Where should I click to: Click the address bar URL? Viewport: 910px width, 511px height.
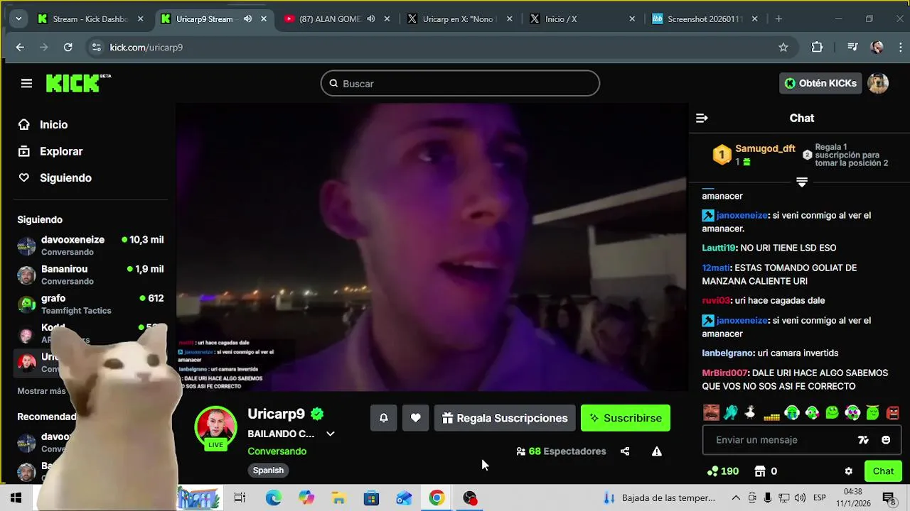click(x=146, y=48)
